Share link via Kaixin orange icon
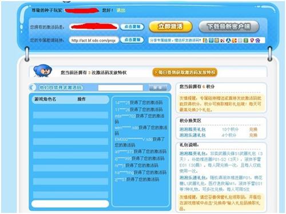Screen dimensions: 286x214 [234, 40]
